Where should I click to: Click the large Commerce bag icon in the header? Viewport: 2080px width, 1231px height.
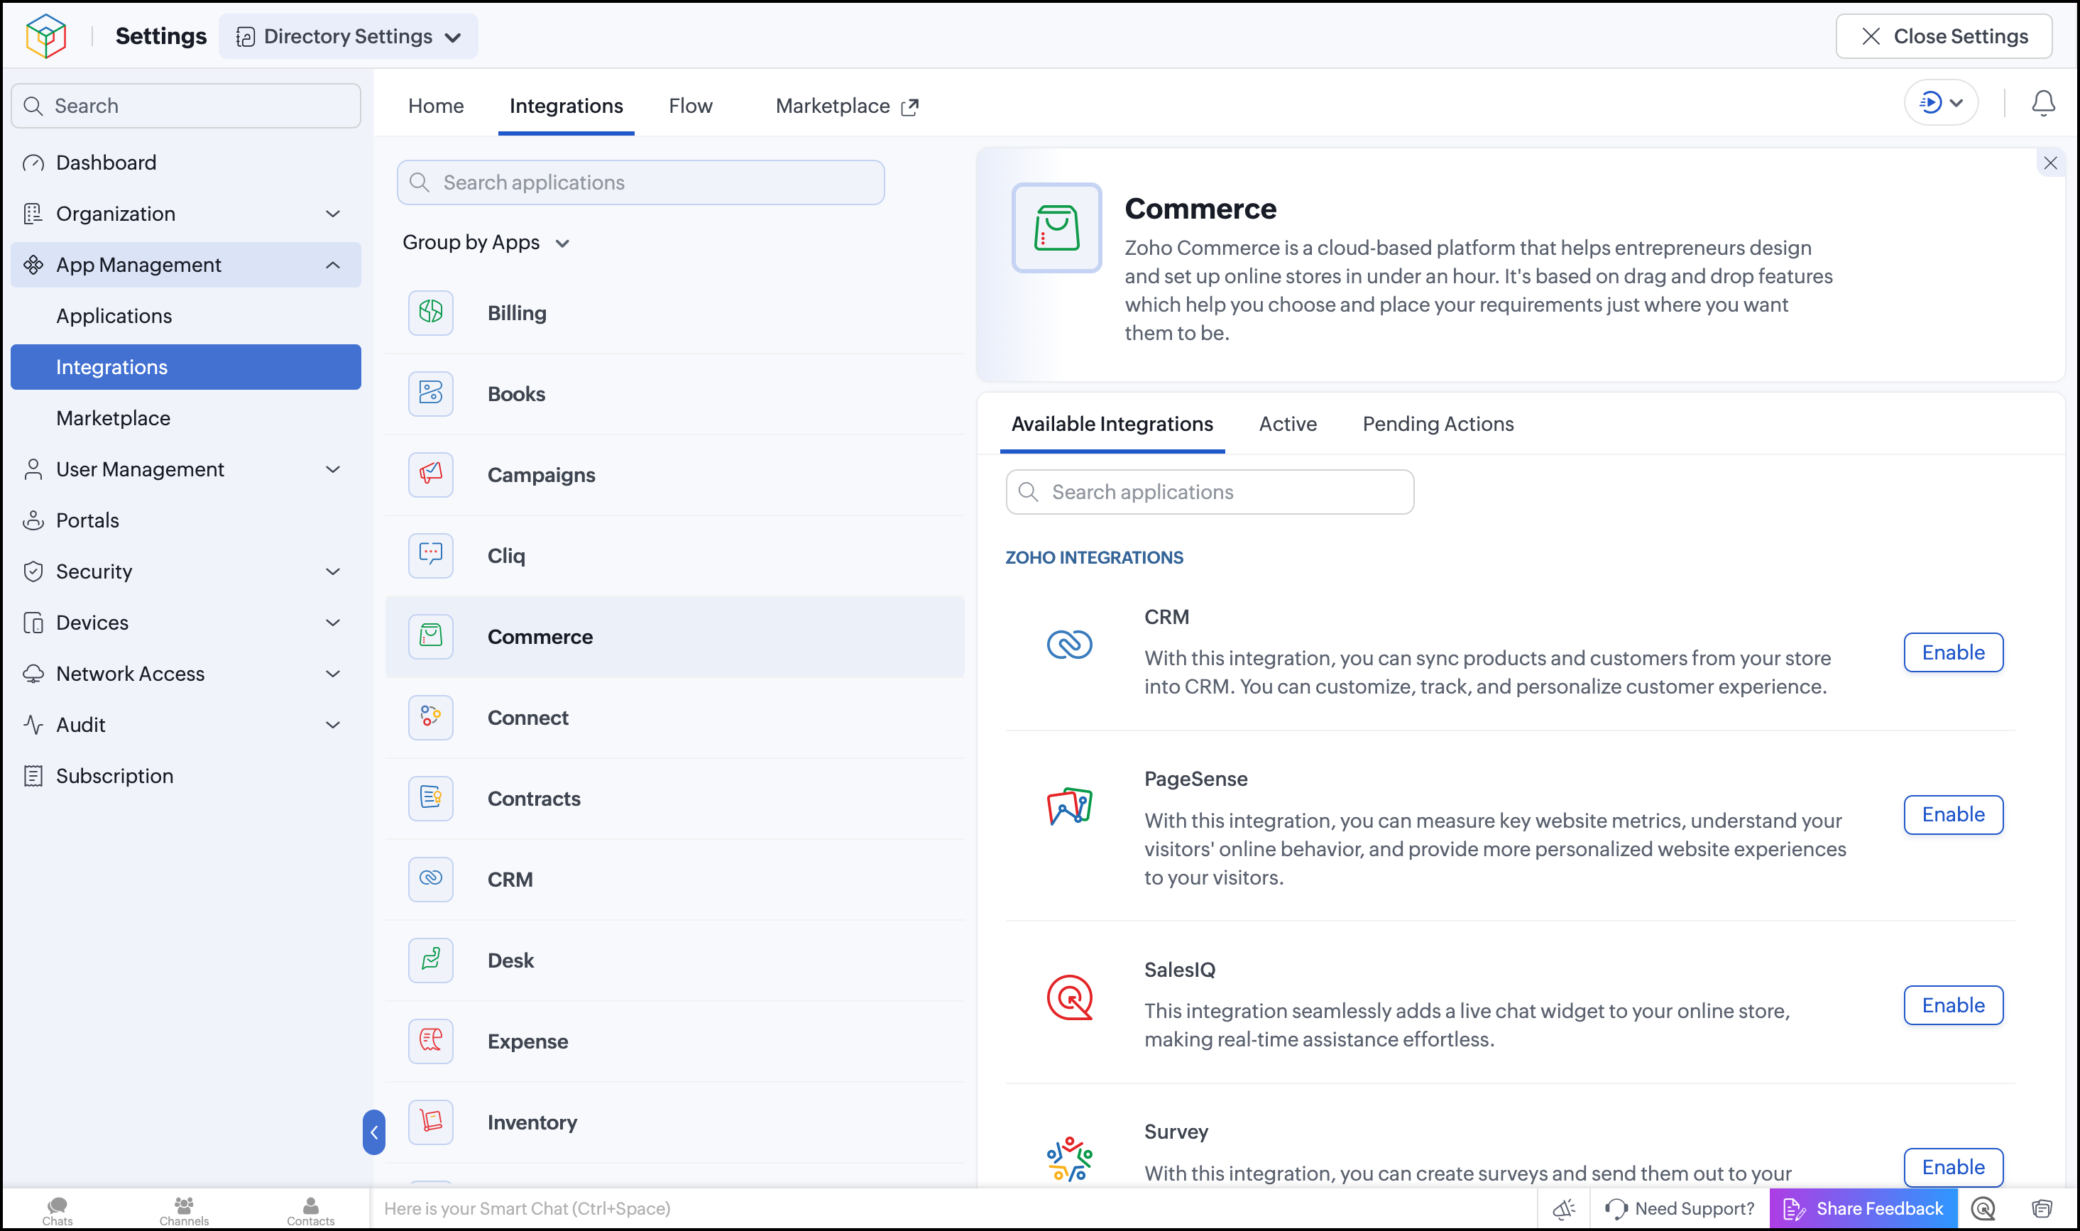tap(1056, 228)
